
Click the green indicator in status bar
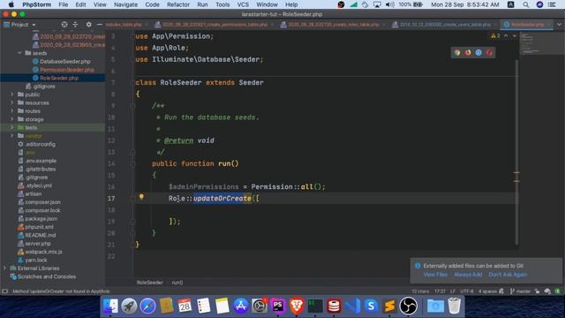[x=557, y=291]
